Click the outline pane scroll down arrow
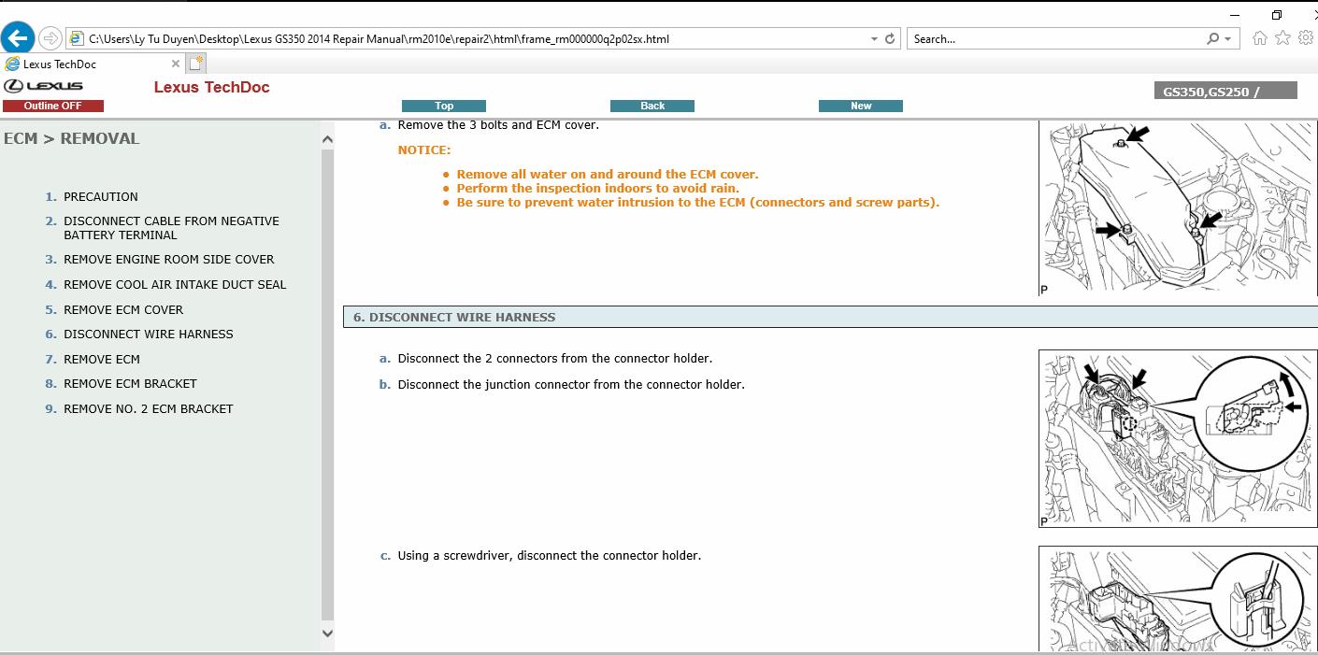 click(327, 633)
